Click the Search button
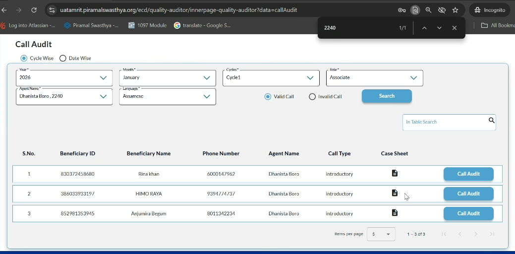The image size is (515, 254). click(387, 96)
